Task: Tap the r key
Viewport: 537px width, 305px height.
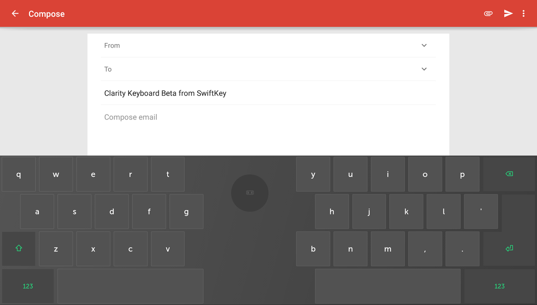Action: [x=131, y=174]
